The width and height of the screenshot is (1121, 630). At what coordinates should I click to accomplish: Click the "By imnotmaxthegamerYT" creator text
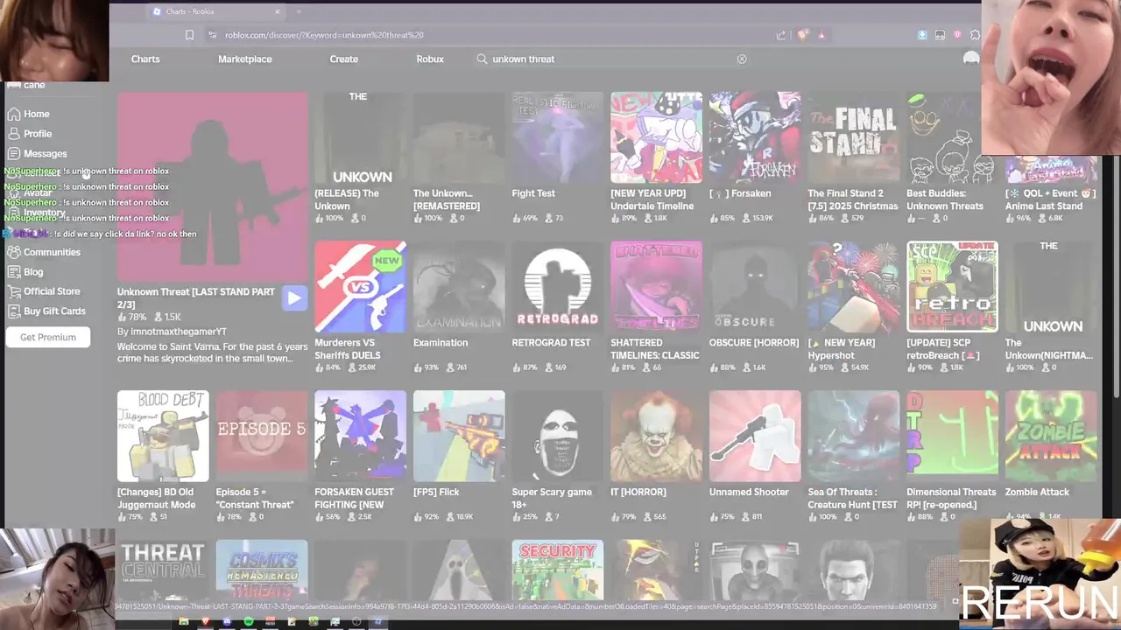172,332
